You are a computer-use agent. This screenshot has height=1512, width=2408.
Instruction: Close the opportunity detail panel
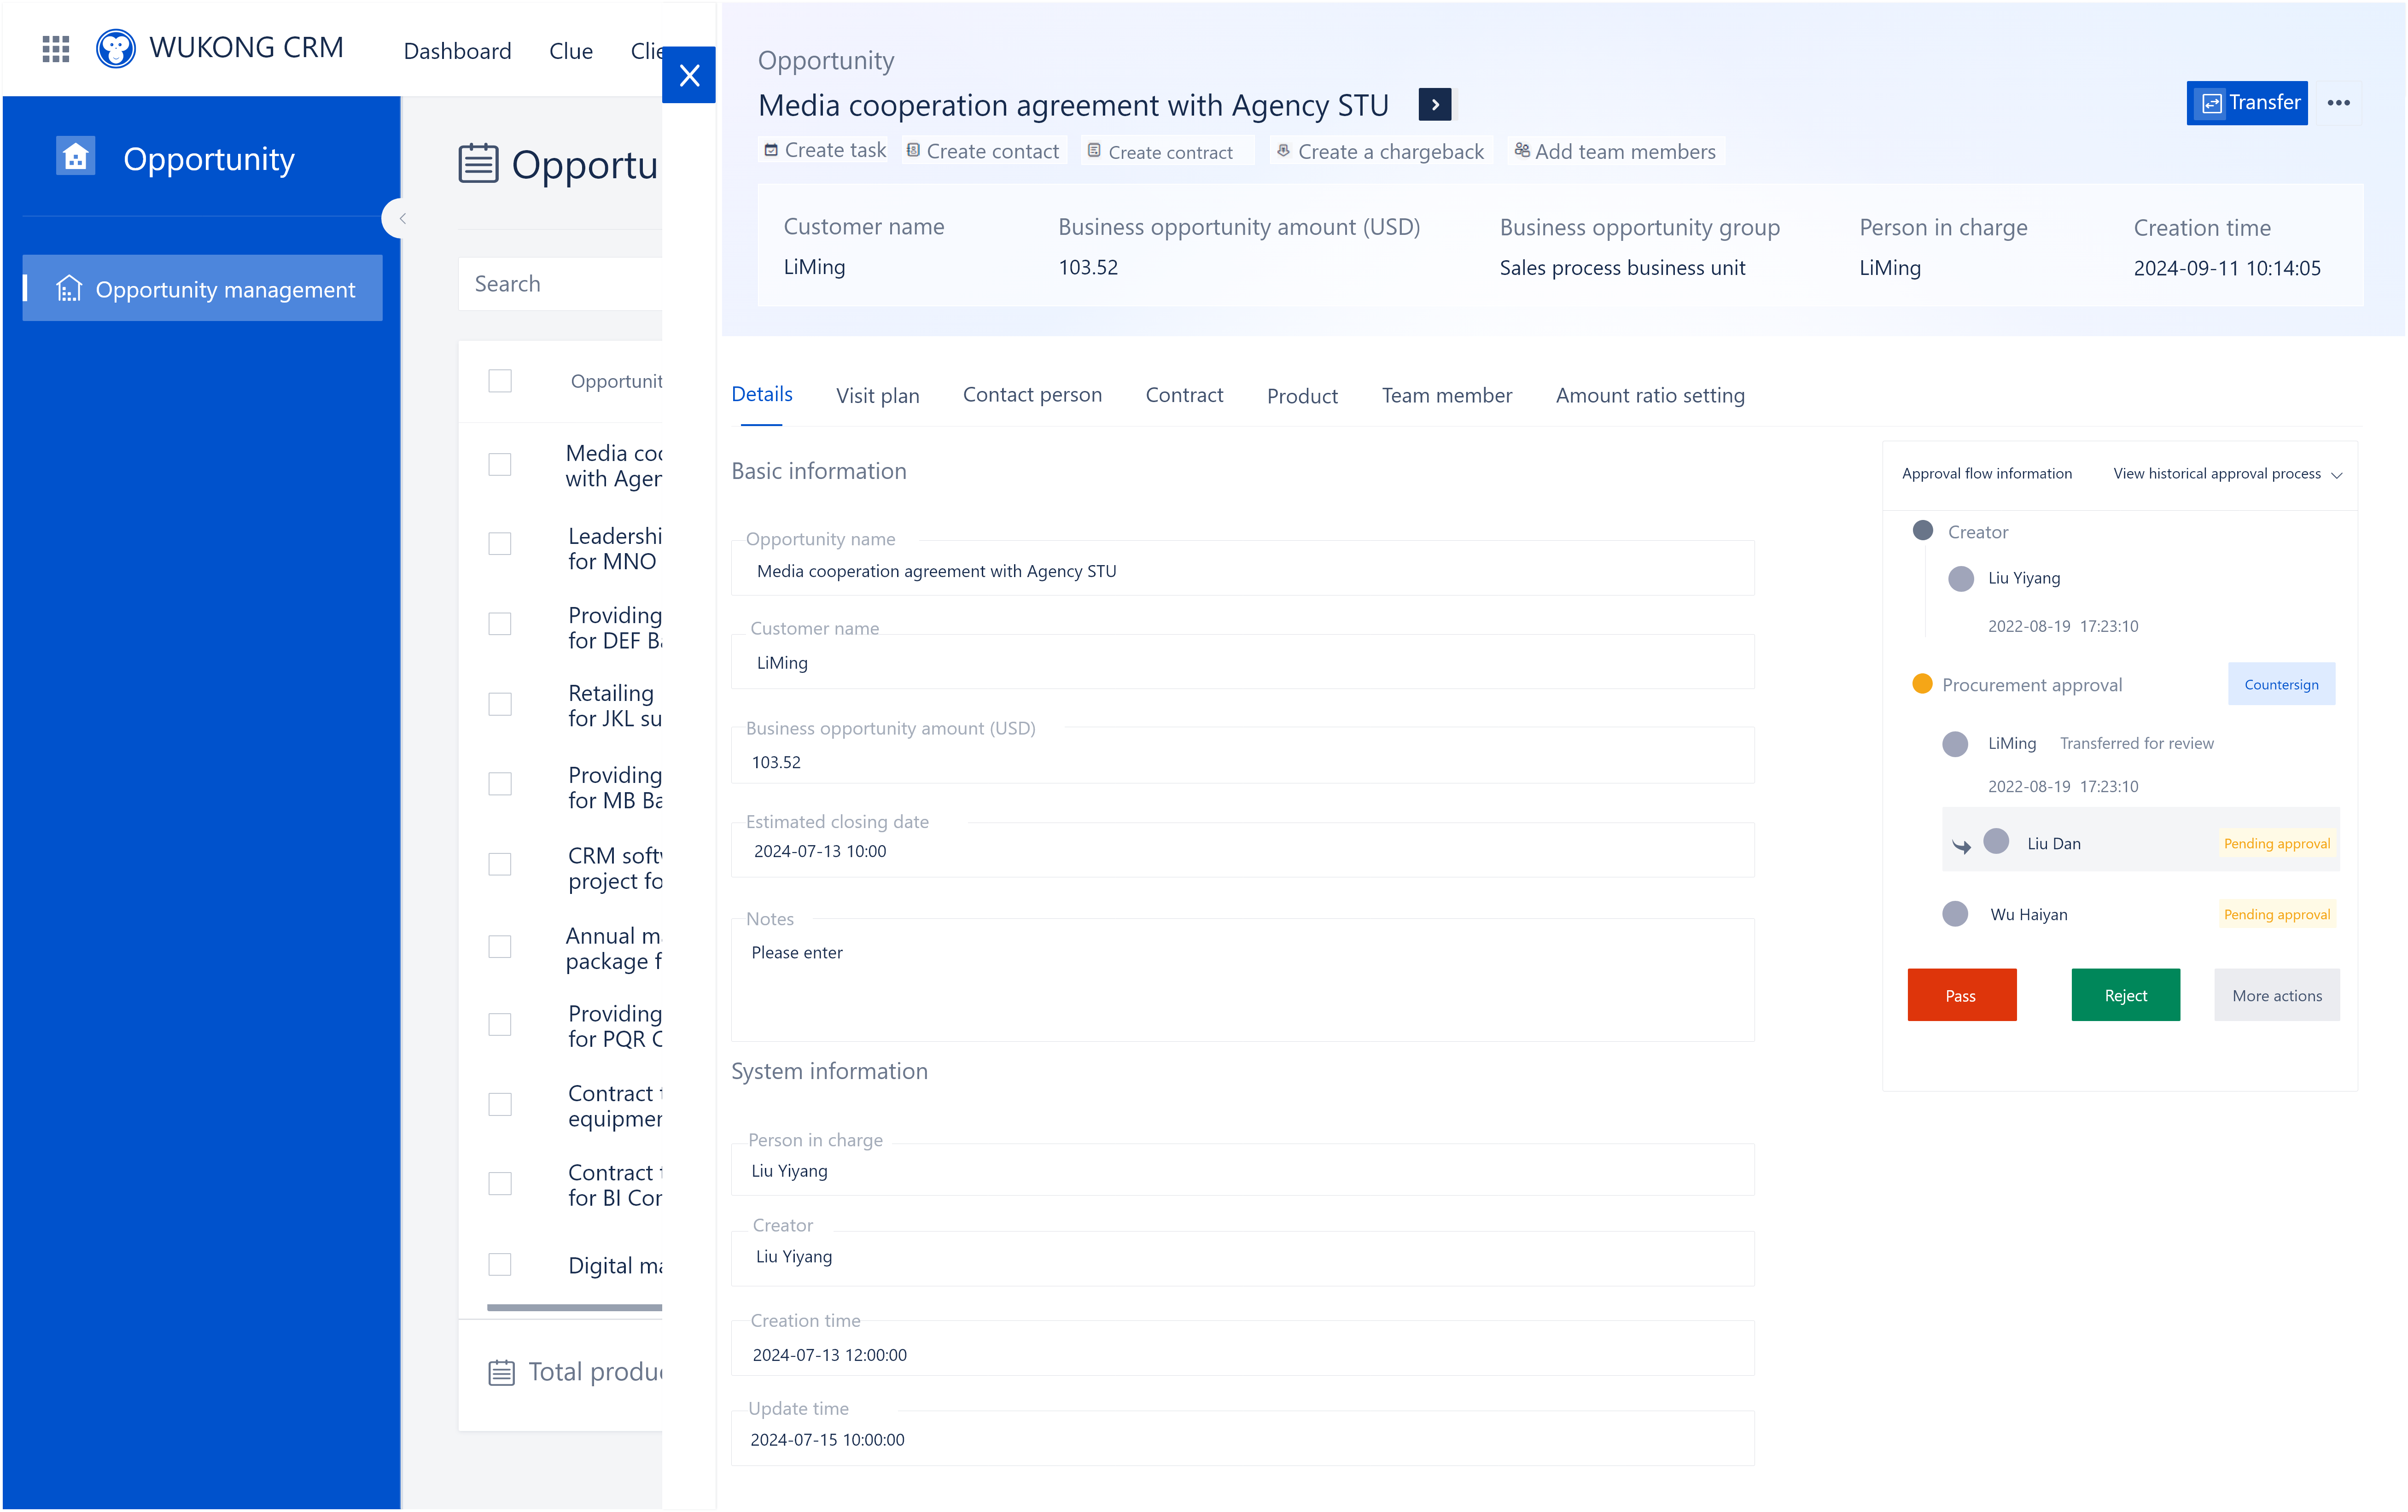[x=689, y=75]
